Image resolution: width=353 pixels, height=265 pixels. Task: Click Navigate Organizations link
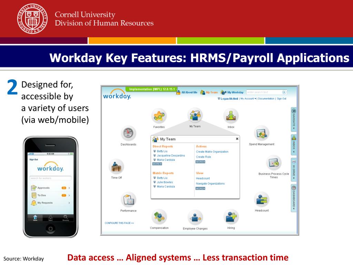[x=210, y=184]
